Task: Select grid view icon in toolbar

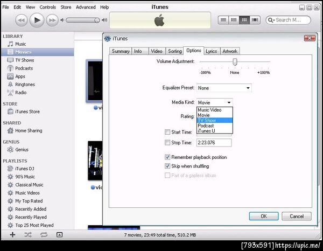Action: [x=244, y=20]
